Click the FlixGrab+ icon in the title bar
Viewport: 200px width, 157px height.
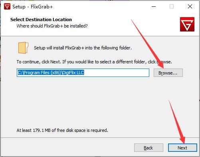(7, 6)
